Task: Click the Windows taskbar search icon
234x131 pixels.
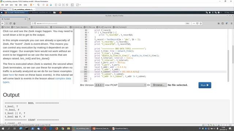Action: pos(9,128)
